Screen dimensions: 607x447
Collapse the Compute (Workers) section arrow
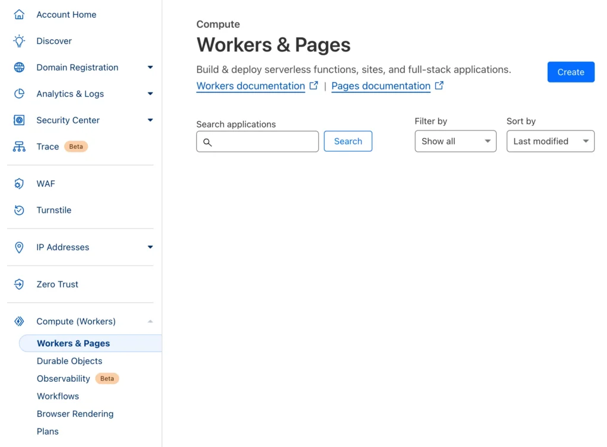click(150, 321)
